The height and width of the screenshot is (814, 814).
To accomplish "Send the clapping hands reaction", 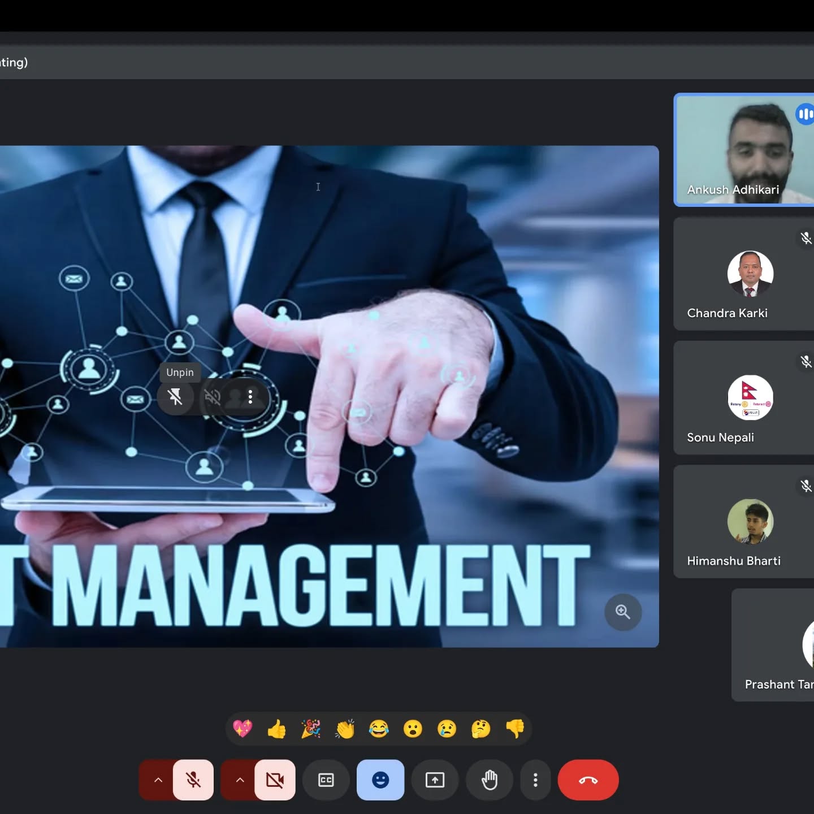I will point(345,729).
